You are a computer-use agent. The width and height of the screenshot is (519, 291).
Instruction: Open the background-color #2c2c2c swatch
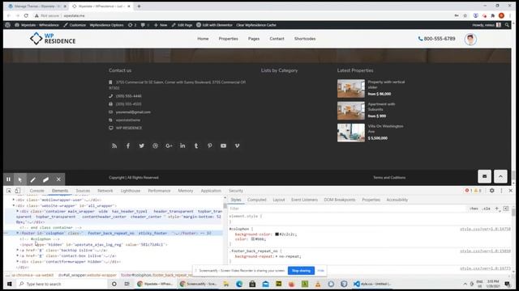pyautogui.click(x=277, y=234)
